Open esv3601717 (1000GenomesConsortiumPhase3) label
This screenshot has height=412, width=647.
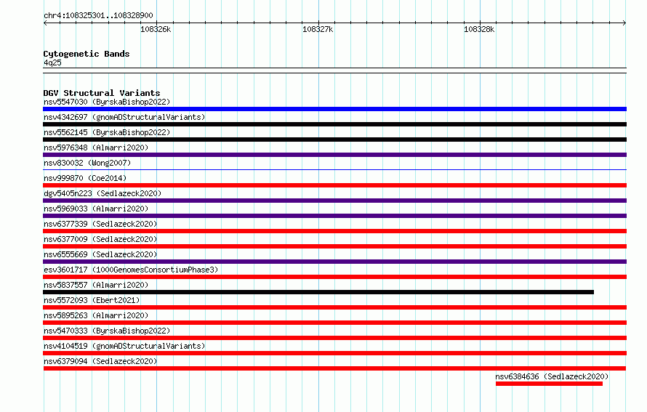click(x=131, y=270)
